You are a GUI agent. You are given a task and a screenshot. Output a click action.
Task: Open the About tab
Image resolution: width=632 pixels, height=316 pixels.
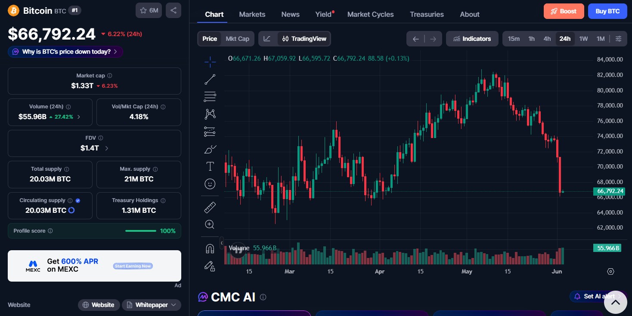470,14
